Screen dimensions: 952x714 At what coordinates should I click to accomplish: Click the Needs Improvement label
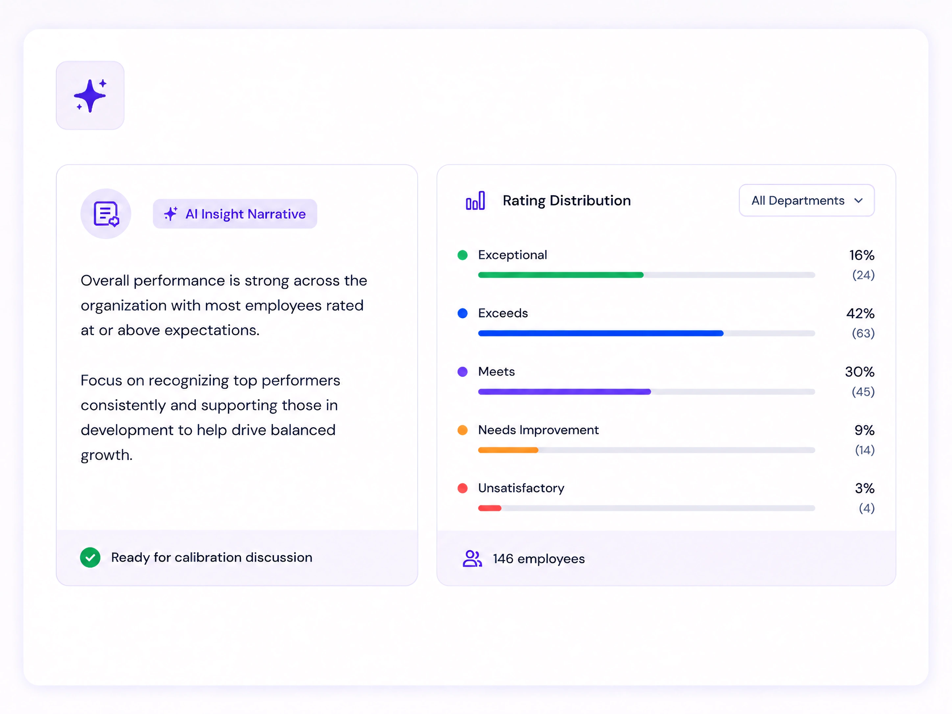tap(538, 430)
